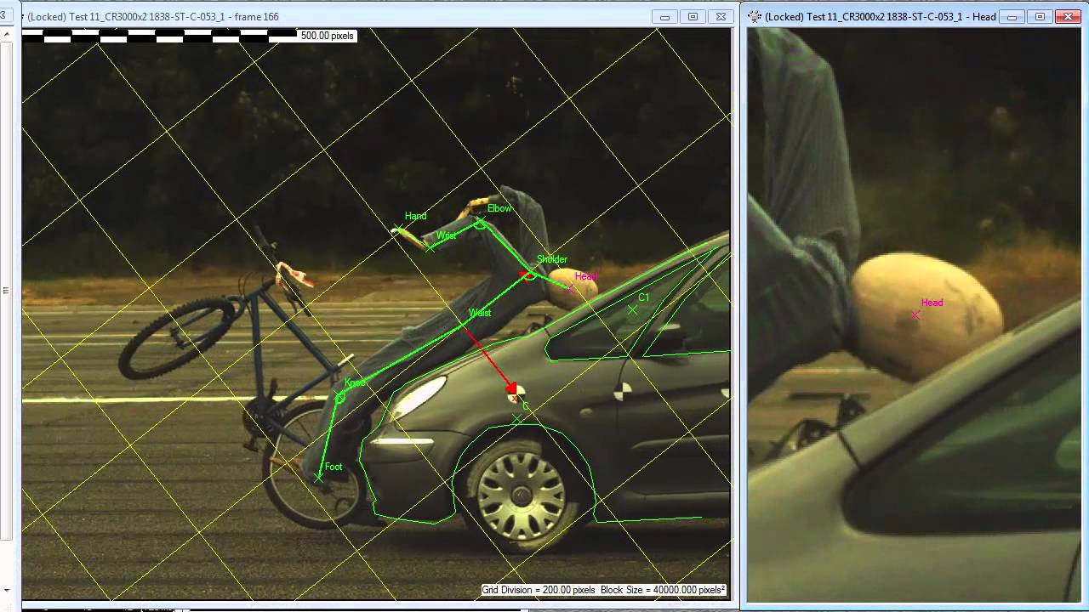Click the Head window title bar text
Screen dimensions: 1089x612
(x=881, y=16)
